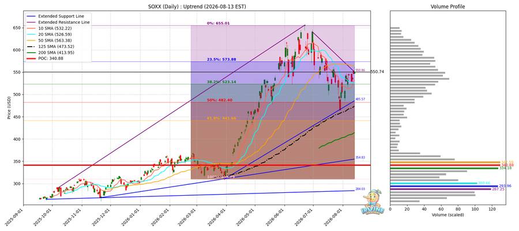The width and height of the screenshot is (519, 231).
Task: Click the Volume Profile panel title
Action: 448,6
